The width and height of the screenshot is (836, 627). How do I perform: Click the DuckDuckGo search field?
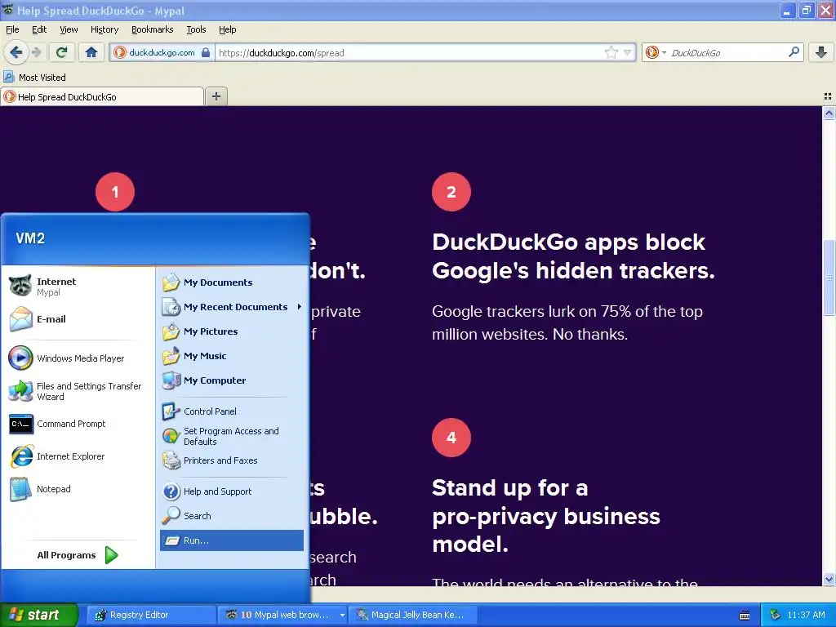pyautogui.click(x=727, y=52)
